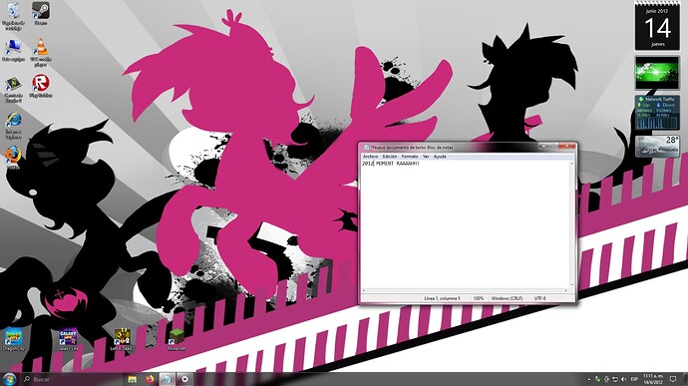Screen dimensions: 688x386
Task: Close the Notepad window
Action: point(567,147)
